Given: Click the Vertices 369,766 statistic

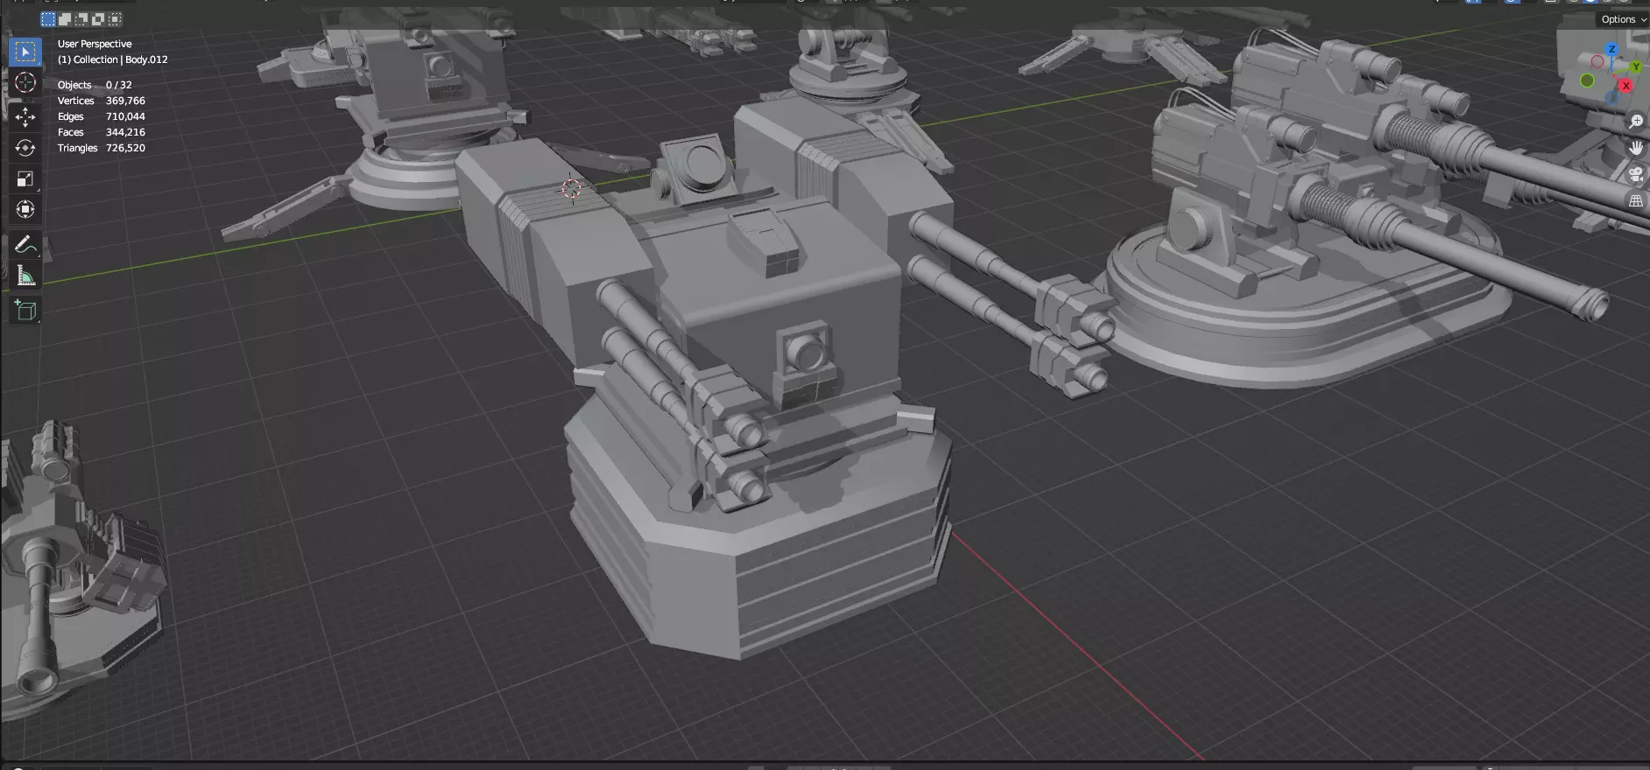Looking at the screenshot, I should tap(102, 101).
